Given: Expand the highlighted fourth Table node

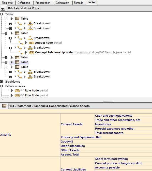Looking at the screenshot, I should [6, 63].
